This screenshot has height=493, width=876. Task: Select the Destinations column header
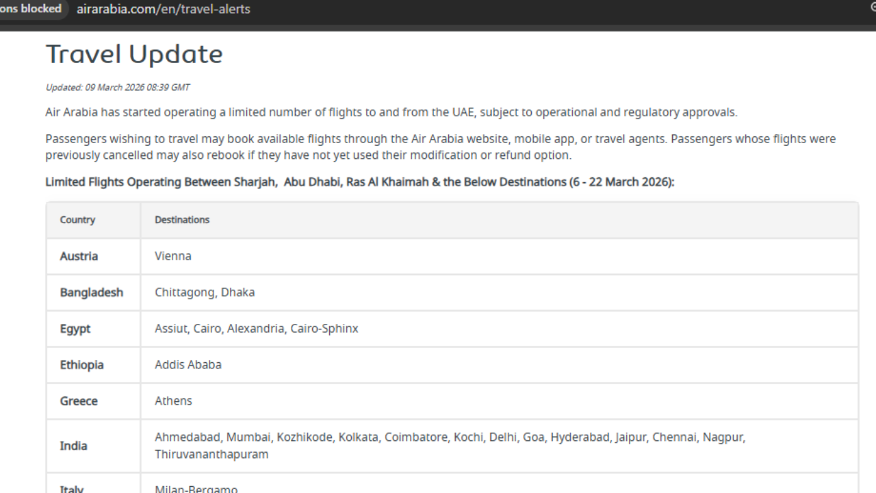(x=182, y=220)
